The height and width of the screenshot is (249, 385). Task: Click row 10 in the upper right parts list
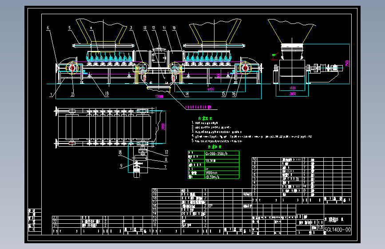coord(302,160)
